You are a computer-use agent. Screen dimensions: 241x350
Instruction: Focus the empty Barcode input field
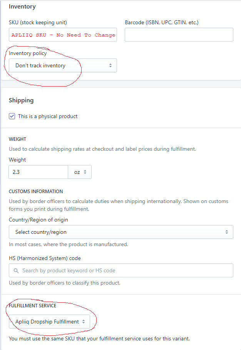coord(179,35)
